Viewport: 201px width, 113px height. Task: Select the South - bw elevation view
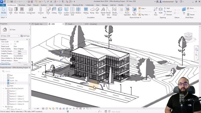tap(14, 80)
